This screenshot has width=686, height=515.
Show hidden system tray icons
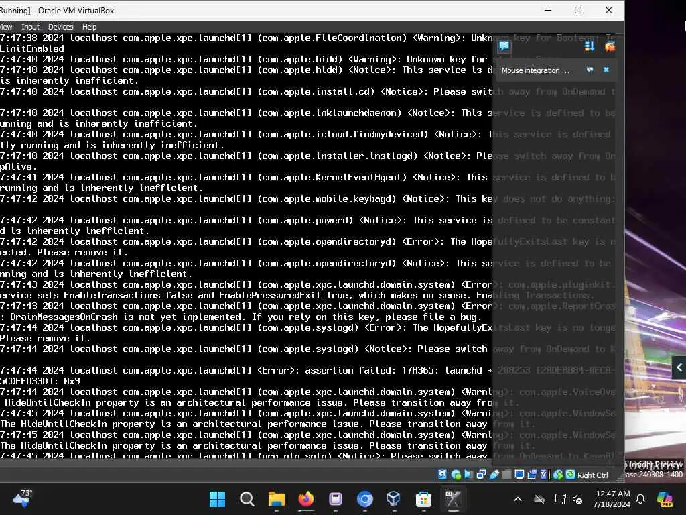pyautogui.click(x=518, y=499)
